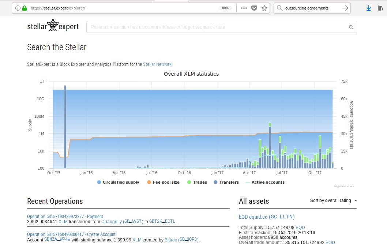
Task: Click the Supply axis label
Action: tap(30, 125)
